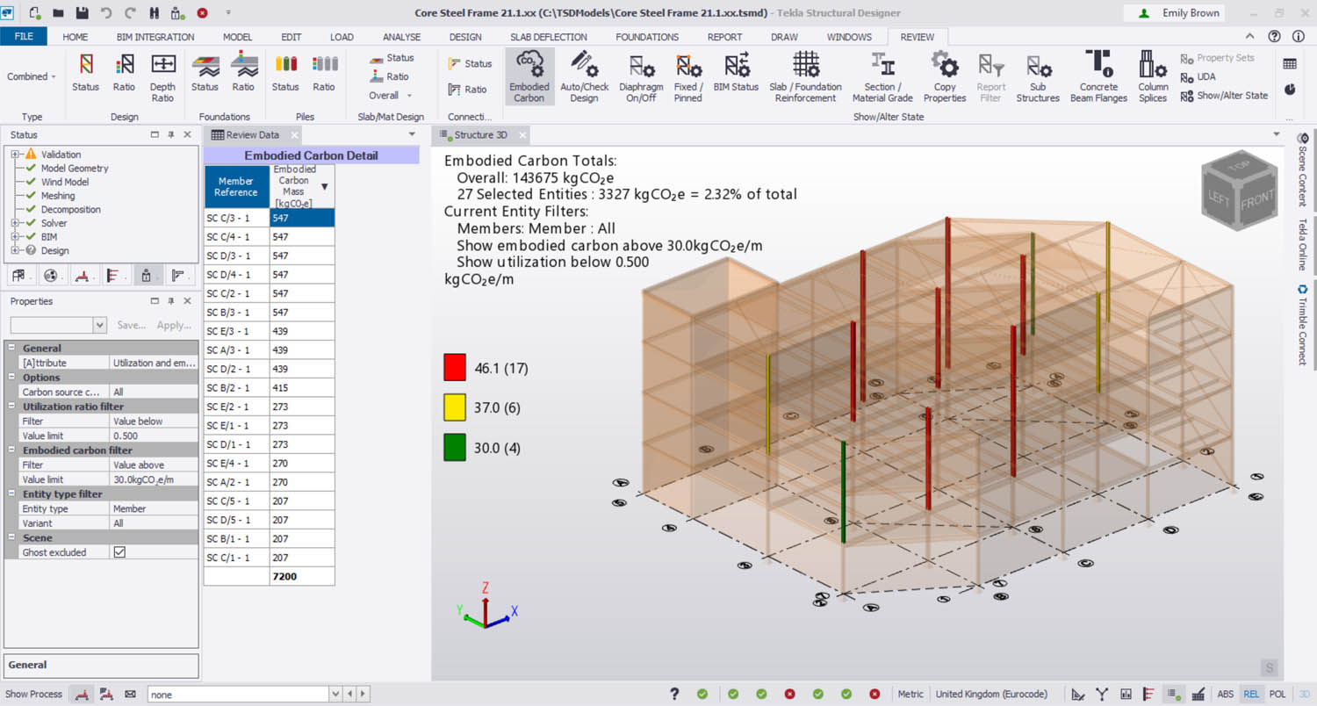Expand the Validation tree node

pyautogui.click(x=15, y=155)
